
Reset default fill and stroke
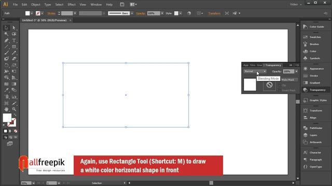pos(4,125)
